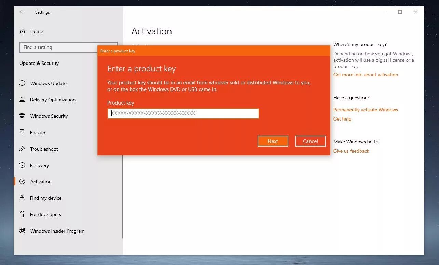Maximize the Settings window
Viewport: 439px width, 265px height.
coord(400,12)
